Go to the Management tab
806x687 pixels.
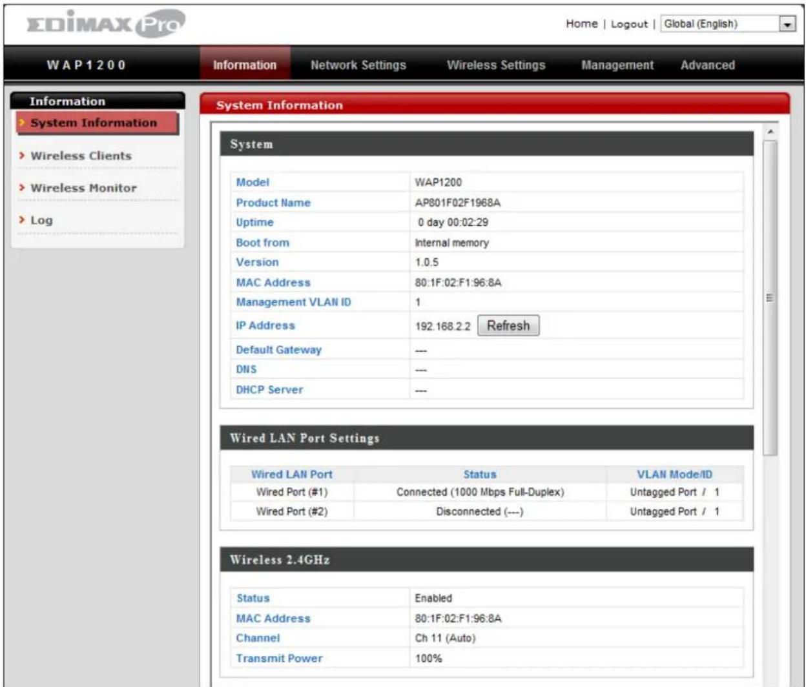point(617,65)
